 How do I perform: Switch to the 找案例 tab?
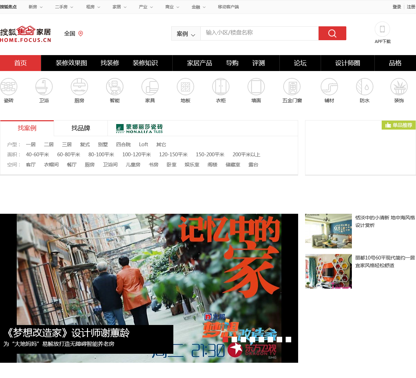tap(27, 128)
